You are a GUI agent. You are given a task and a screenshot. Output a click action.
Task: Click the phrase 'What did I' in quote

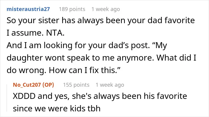(x=176, y=58)
